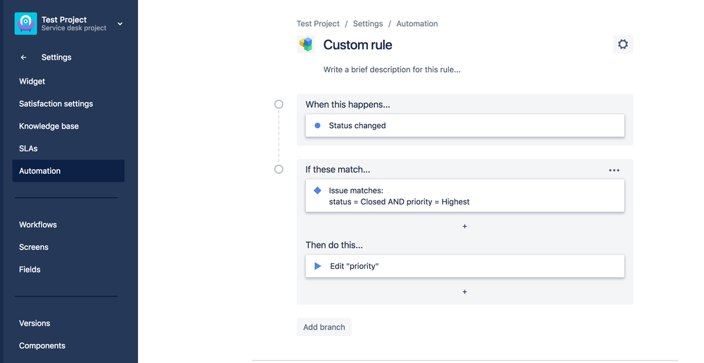This screenshot has width=704, height=363.
Task: Click the blue play action icon
Action: point(318,267)
